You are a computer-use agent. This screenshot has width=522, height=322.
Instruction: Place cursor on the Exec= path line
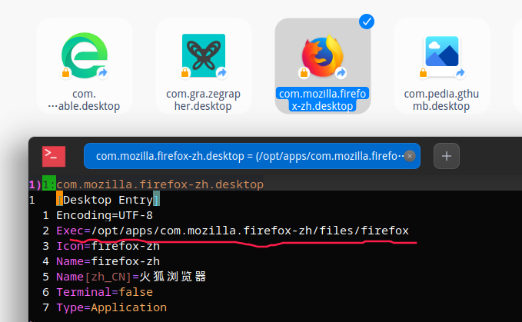tap(232, 231)
